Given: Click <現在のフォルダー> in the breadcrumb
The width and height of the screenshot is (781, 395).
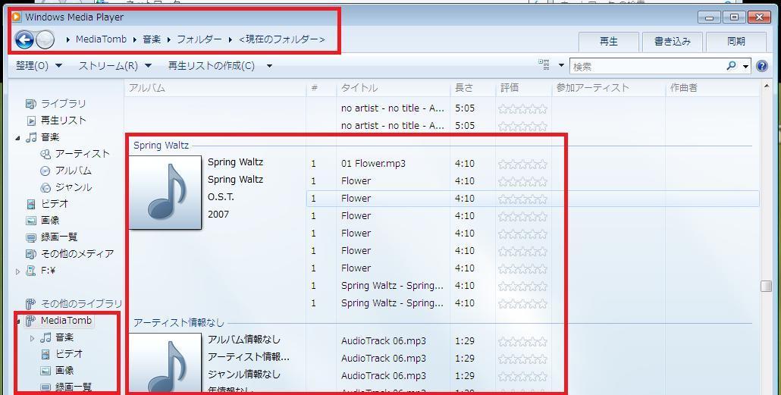Looking at the screenshot, I should point(282,39).
